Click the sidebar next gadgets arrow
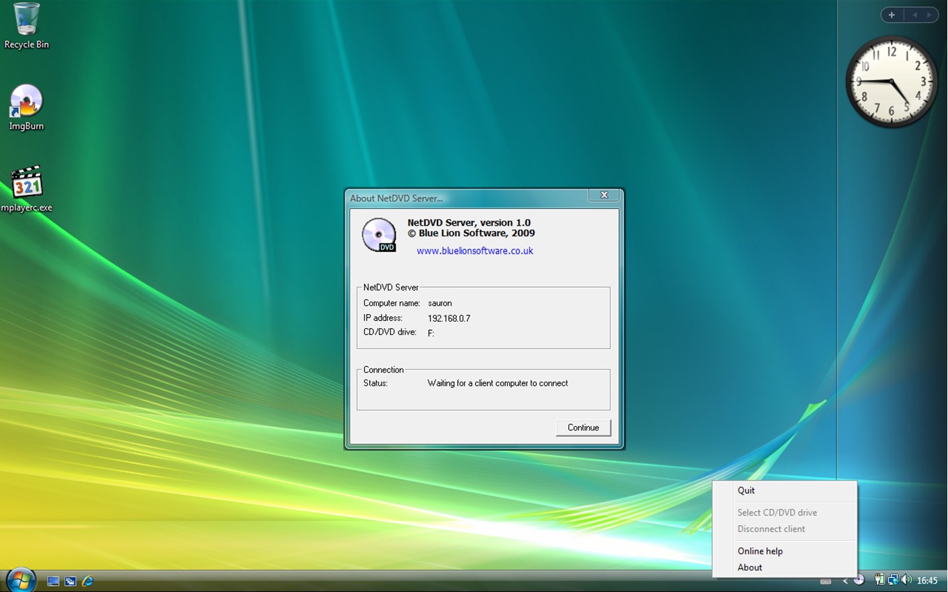Image resolution: width=948 pixels, height=592 pixels. [x=929, y=15]
